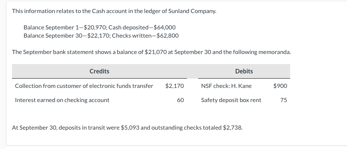Click the Sunland Company intro sentence
The height and width of the screenshot is (149, 347).
[x=114, y=11]
